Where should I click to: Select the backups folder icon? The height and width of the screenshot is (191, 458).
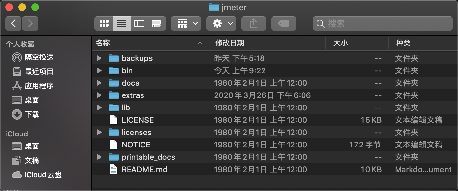(x=114, y=58)
